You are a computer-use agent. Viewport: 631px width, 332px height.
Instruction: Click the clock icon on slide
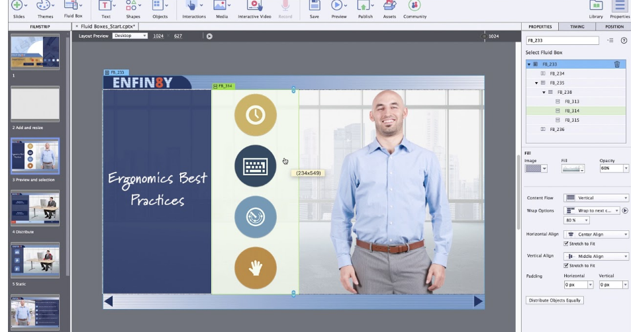(256, 115)
